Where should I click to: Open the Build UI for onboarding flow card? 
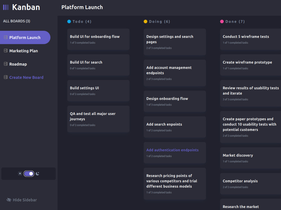[98, 39]
